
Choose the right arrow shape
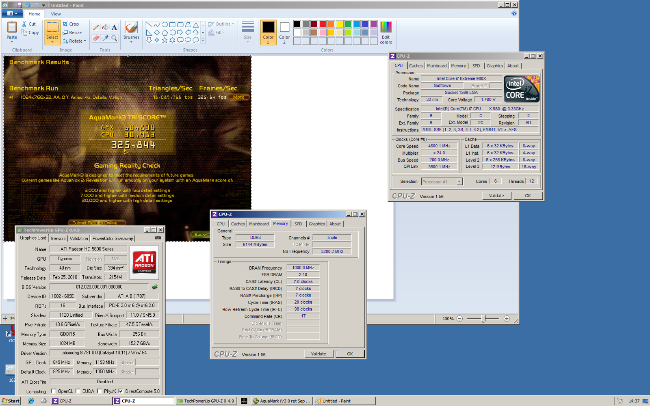[180, 32]
